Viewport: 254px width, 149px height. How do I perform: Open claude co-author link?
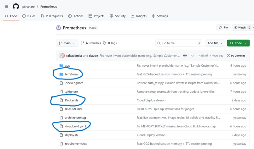tap(93, 56)
